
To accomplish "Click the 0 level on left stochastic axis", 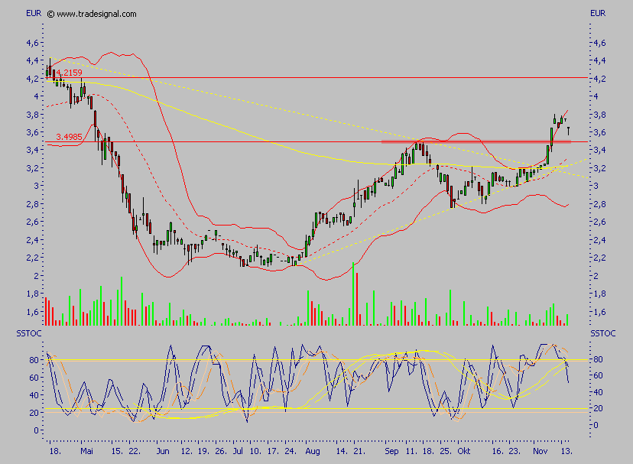I will (35, 430).
